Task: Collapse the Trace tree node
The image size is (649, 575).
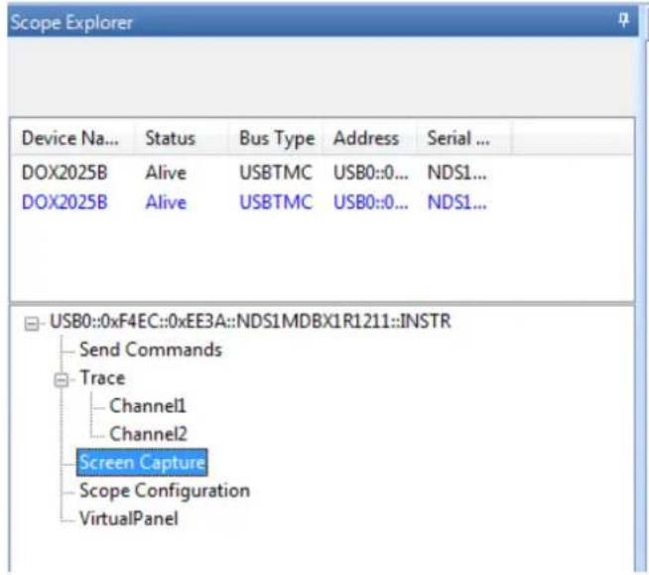Action: click(x=62, y=379)
